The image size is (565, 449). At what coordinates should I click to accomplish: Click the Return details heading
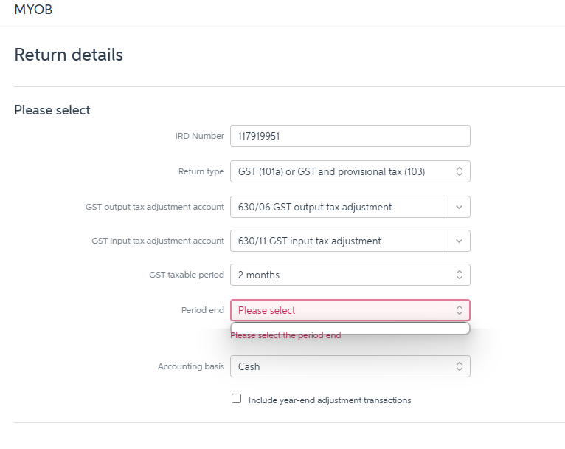pyautogui.click(x=69, y=55)
